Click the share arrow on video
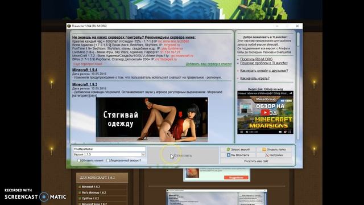Viewport: 364px width, 205px height. click(291, 93)
